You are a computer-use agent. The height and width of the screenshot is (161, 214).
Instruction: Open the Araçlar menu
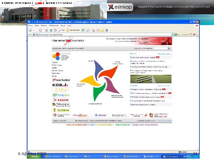[63, 26]
